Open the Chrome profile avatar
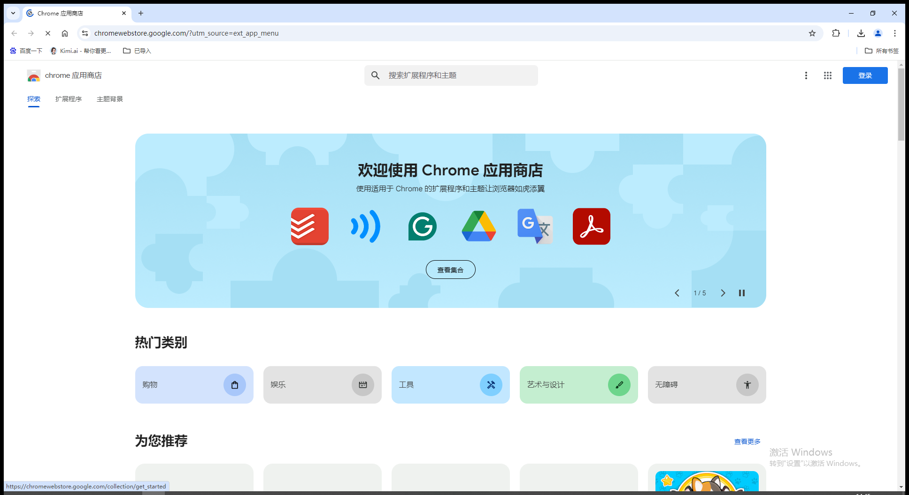The height and width of the screenshot is (495, 909). [878, 33]
